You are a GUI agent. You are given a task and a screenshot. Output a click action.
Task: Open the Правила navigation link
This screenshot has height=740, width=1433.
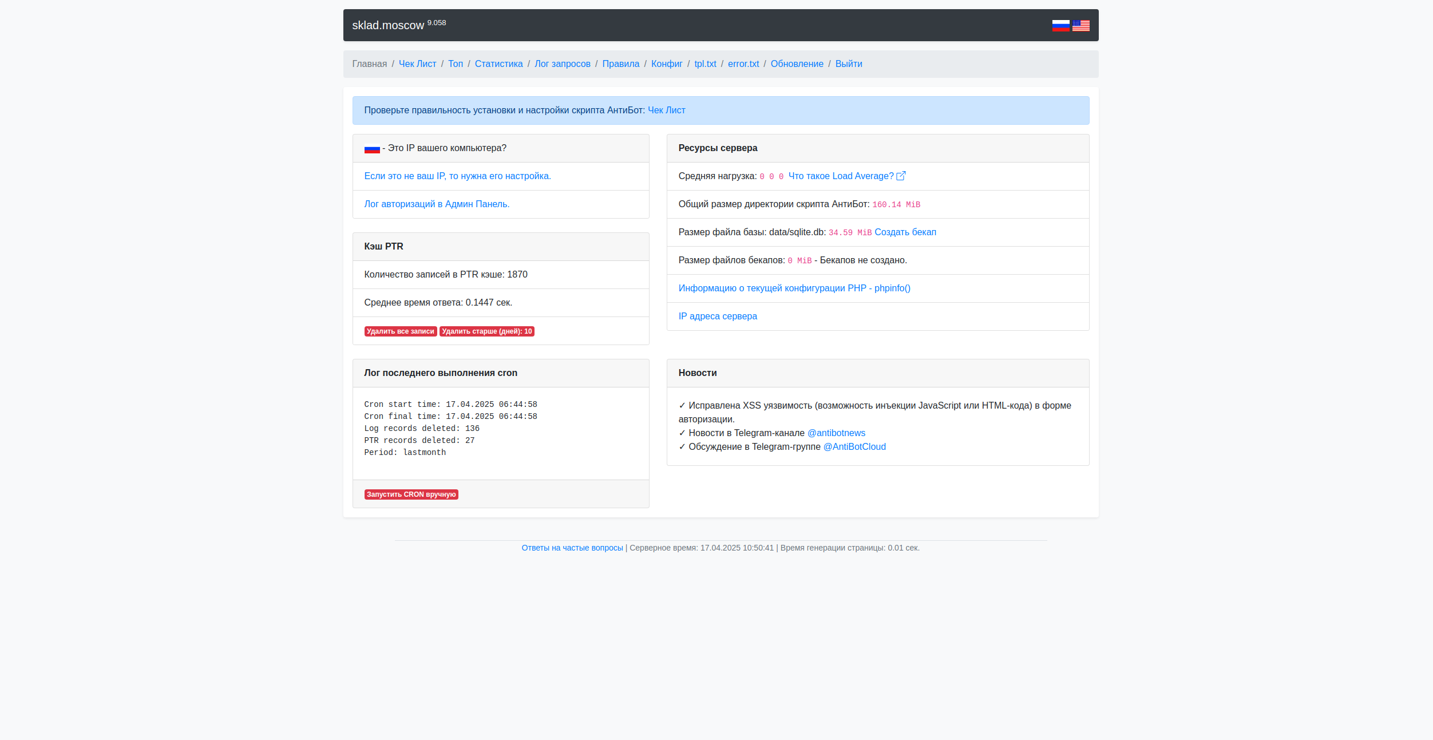pos(620,64)
